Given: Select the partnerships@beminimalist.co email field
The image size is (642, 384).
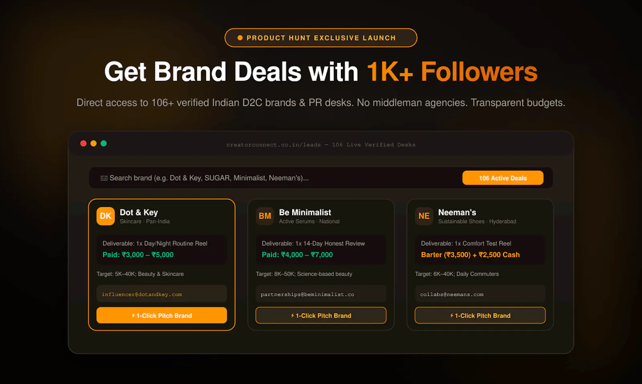Looking at the screenshot, I should 321,294.
